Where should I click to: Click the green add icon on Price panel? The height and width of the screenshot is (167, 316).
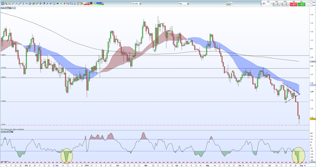point(14,8)
